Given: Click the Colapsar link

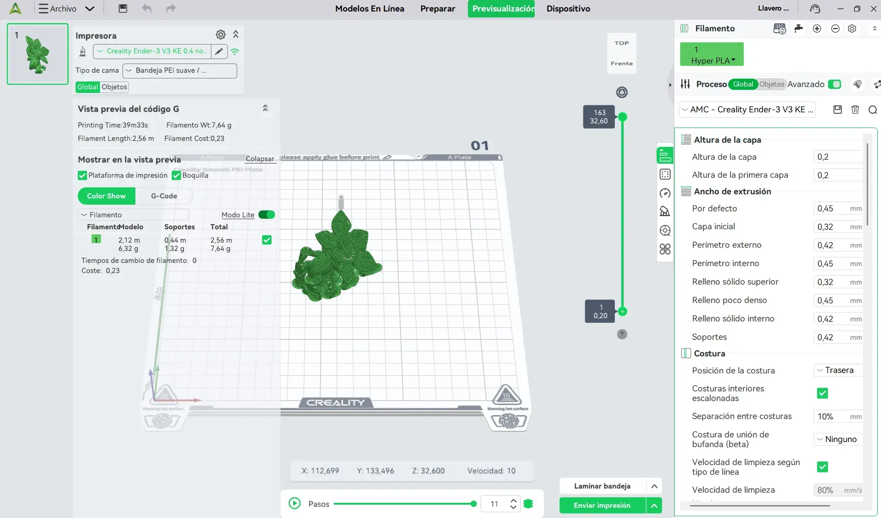Looking at the screenshot, I should [x=260, y=158].
